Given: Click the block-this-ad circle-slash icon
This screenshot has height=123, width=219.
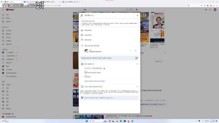Looking at the screenshot, I should coord(82,35).
